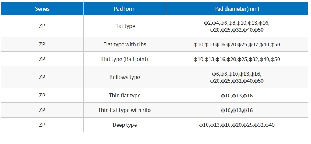Select the Deep type cell

pyautogui.click(x=125, y=125)
